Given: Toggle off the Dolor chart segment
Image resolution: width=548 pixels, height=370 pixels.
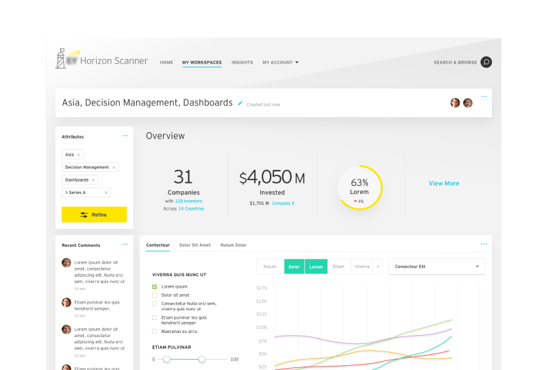Looking at the screenshot, I should click(x=294, y=267).
